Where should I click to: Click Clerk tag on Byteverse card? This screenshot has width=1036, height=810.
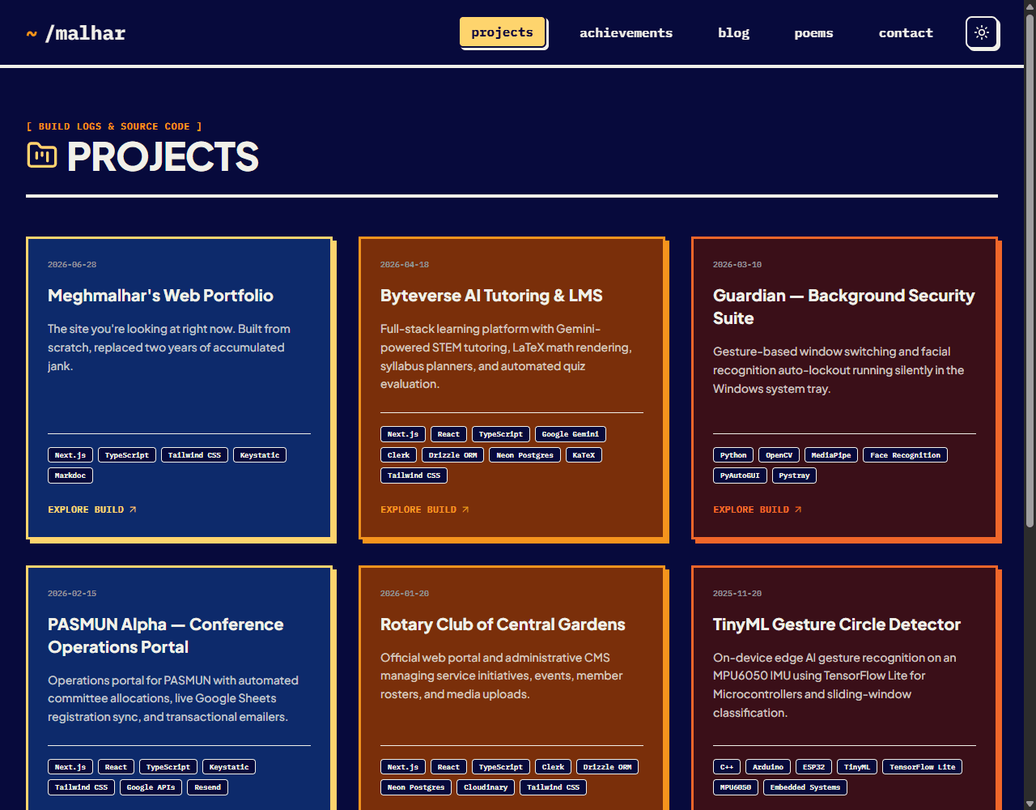click(398, 455)
